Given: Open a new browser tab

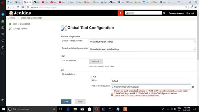Looking at the screenshot, I should (x=169, y=2).
